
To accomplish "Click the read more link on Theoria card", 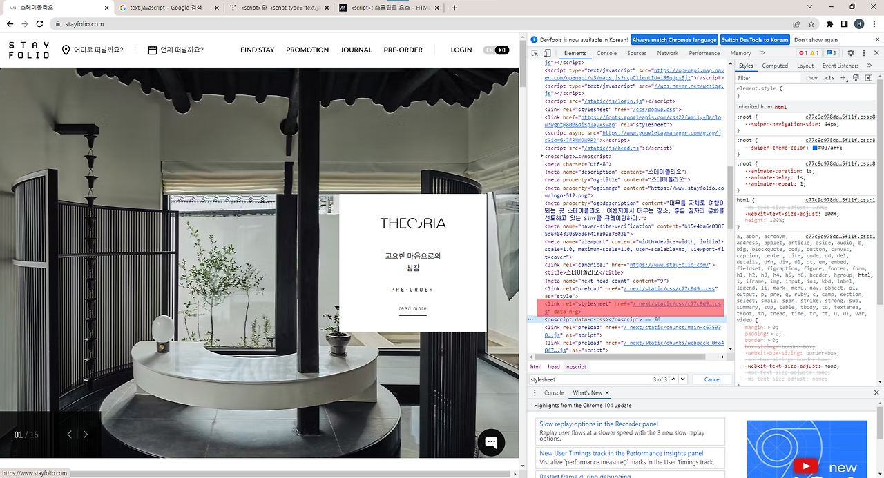I will 413,309.
